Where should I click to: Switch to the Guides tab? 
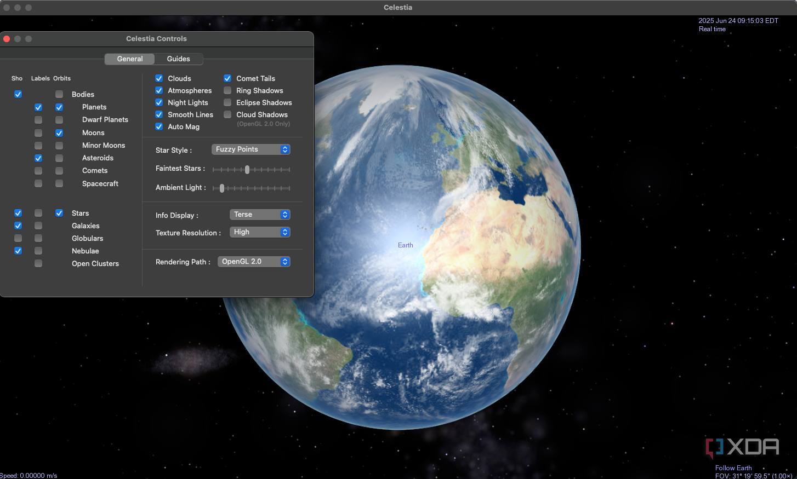tap(178, 59)
